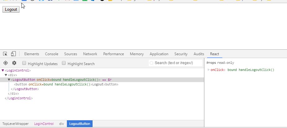Image resolution: width=287 pixels, height=128 pixels.
Task: Select the React tab
Action: 215,54
